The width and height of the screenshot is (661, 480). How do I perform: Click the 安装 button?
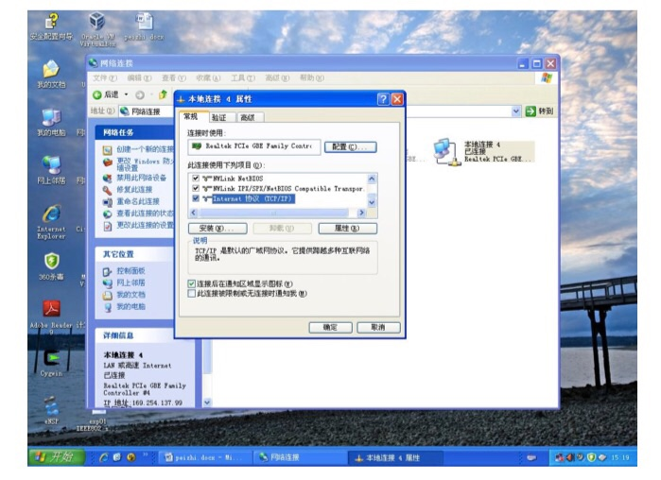click(x=217, y=229)
